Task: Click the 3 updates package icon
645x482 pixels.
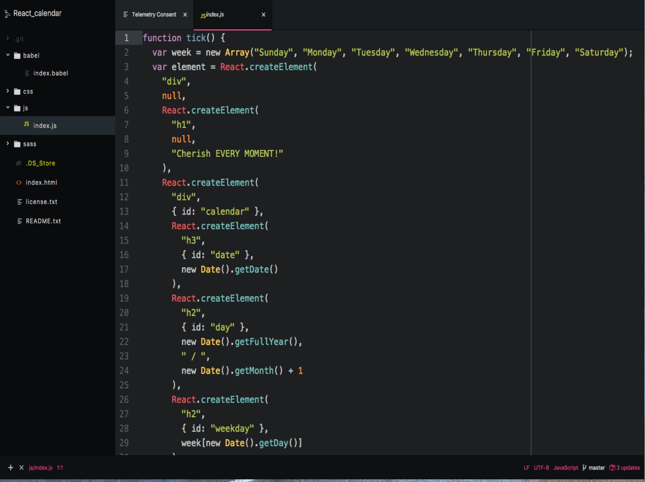Action: click(x=612, y=468)
